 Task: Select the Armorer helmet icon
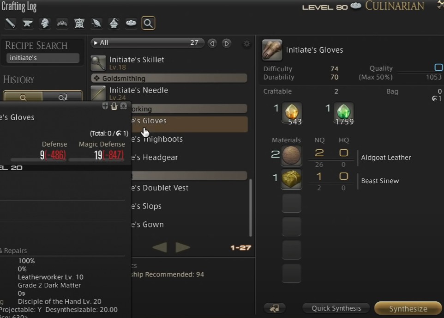pyautogui.click(x=45, y=23)
